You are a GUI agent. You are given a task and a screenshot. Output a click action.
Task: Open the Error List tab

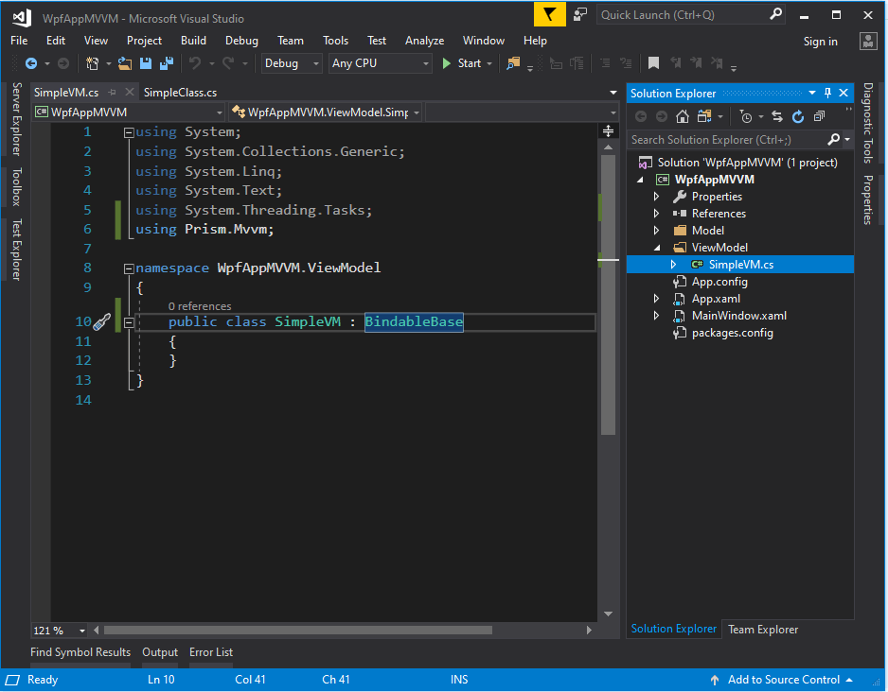211,652
